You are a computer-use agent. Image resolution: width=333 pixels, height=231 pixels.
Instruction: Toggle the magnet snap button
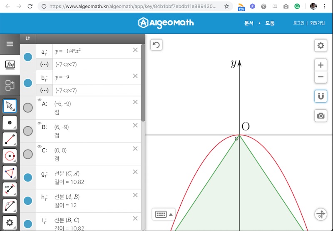tap(321, 96)
